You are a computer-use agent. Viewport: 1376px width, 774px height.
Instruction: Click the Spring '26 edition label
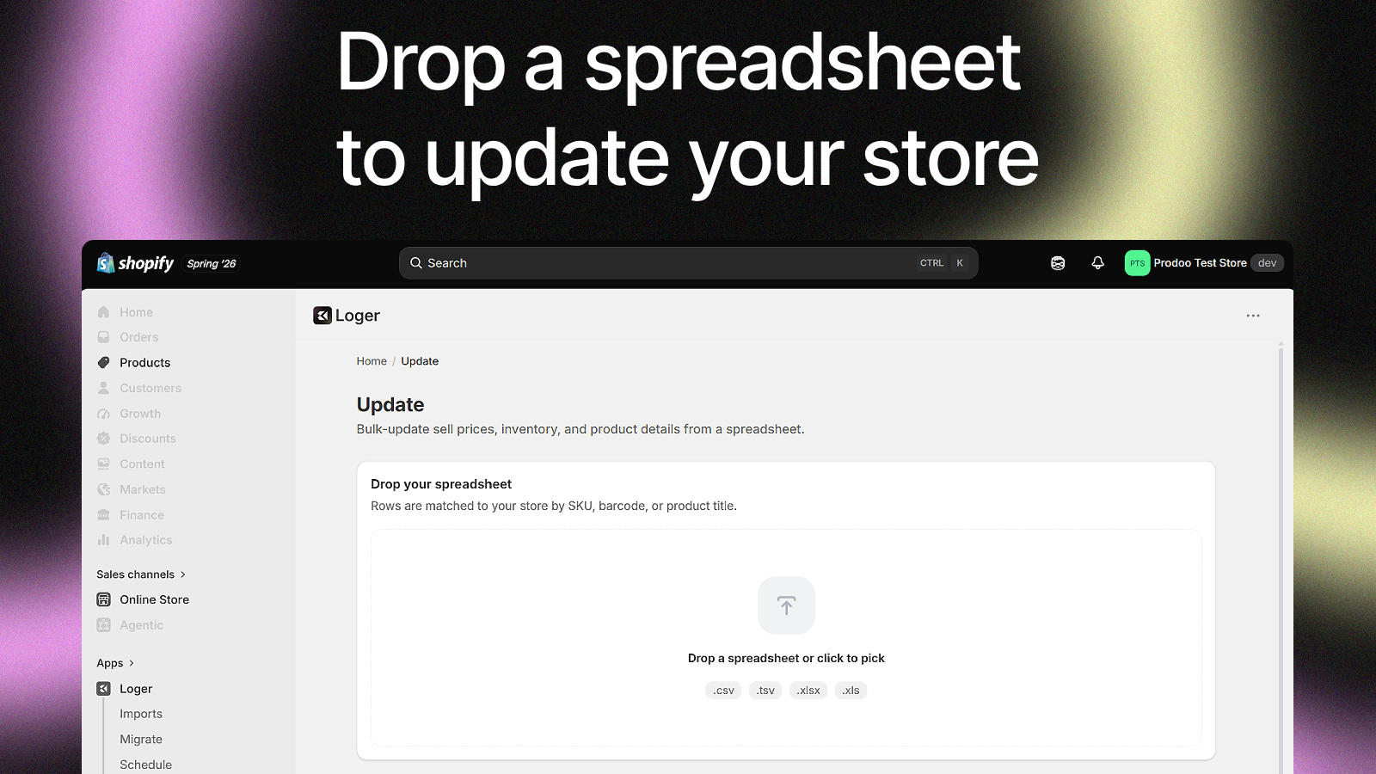pyautogui.click(x=212, y=264)
